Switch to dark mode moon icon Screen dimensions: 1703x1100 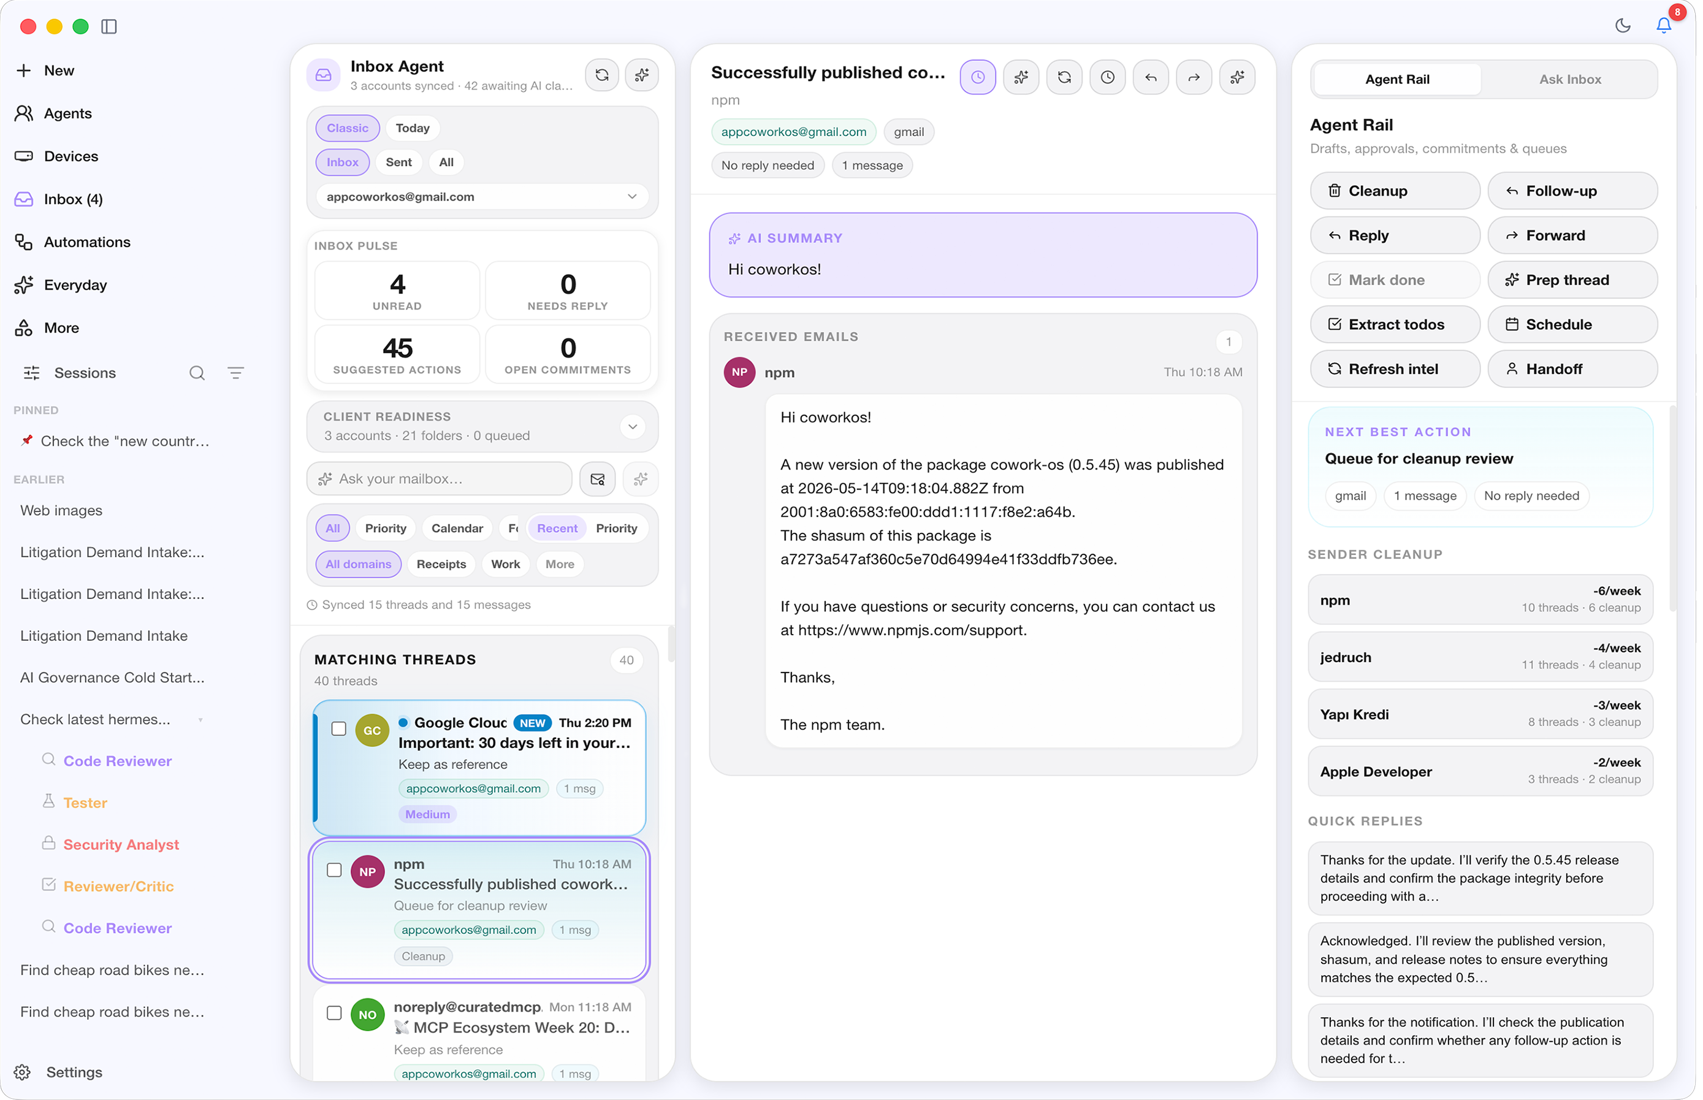pyautogui.click(x=1622, y=26)
